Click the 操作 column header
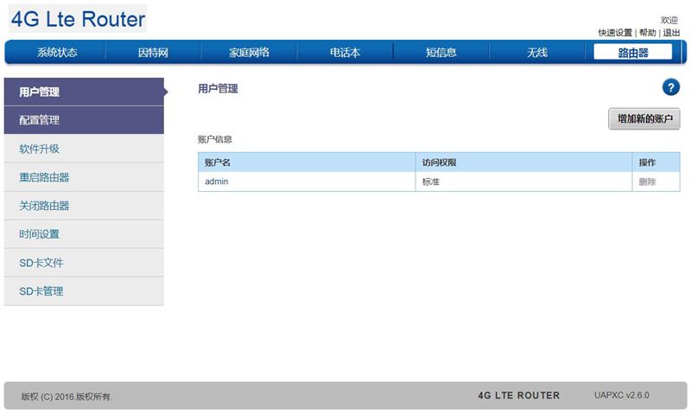691x414 pixels. click(656, 162)
